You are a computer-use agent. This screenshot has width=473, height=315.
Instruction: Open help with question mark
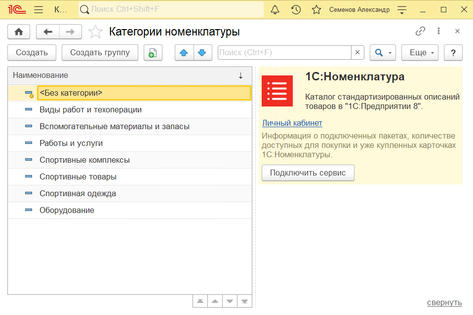coord(453,53)
